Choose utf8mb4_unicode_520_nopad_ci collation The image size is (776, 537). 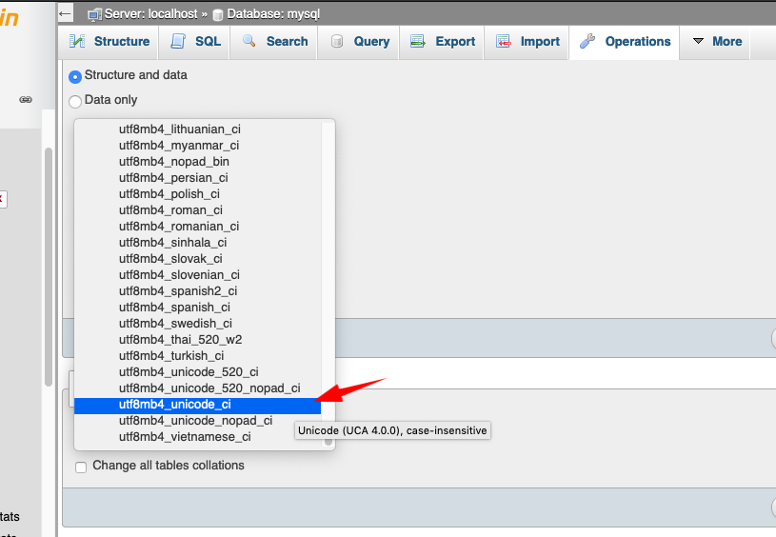tap(197, 388)
